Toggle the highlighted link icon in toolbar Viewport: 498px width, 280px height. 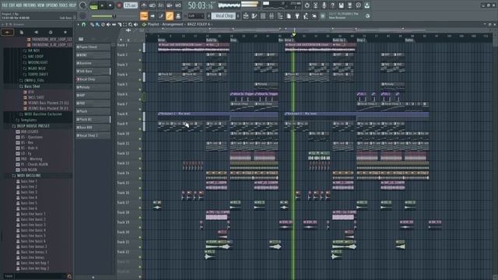(x=170, y=16)
